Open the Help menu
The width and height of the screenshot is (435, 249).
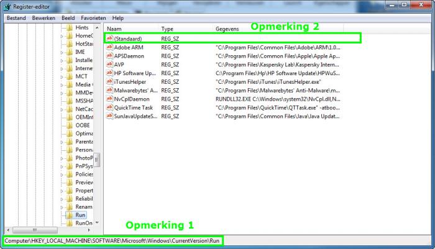click(118, 18)
